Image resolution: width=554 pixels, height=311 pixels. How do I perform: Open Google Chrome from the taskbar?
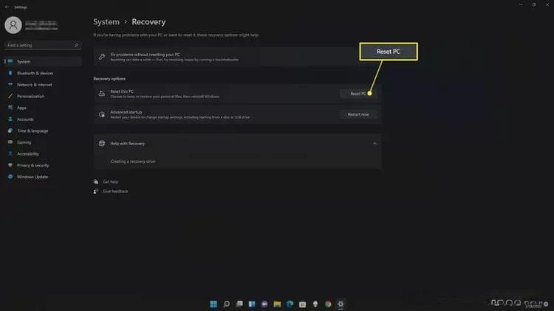(x=328, y=304)
